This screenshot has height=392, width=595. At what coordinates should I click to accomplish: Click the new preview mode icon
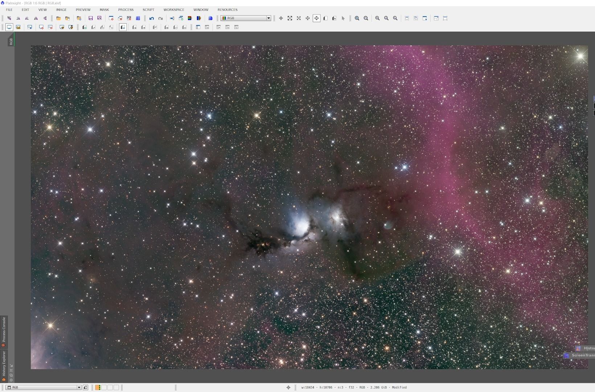pyautogui.click(x=325, y=18)
